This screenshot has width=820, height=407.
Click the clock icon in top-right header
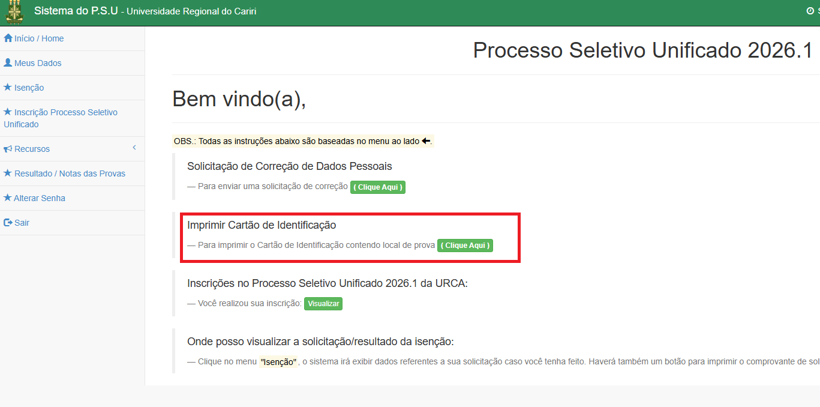point(810,11)
